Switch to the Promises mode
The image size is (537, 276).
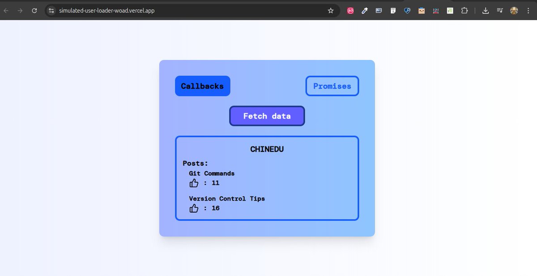332,86
